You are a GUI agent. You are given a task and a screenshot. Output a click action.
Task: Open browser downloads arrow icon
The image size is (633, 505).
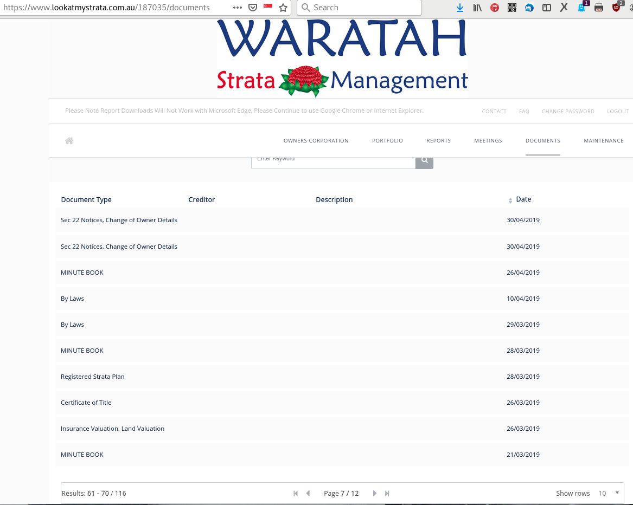pos(460,7)
